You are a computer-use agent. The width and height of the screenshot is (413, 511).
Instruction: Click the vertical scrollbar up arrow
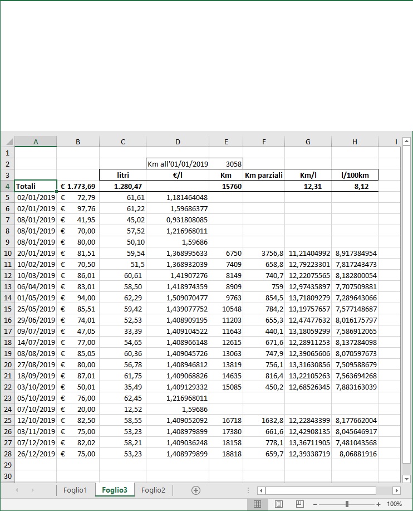click(x=406, y=142)
